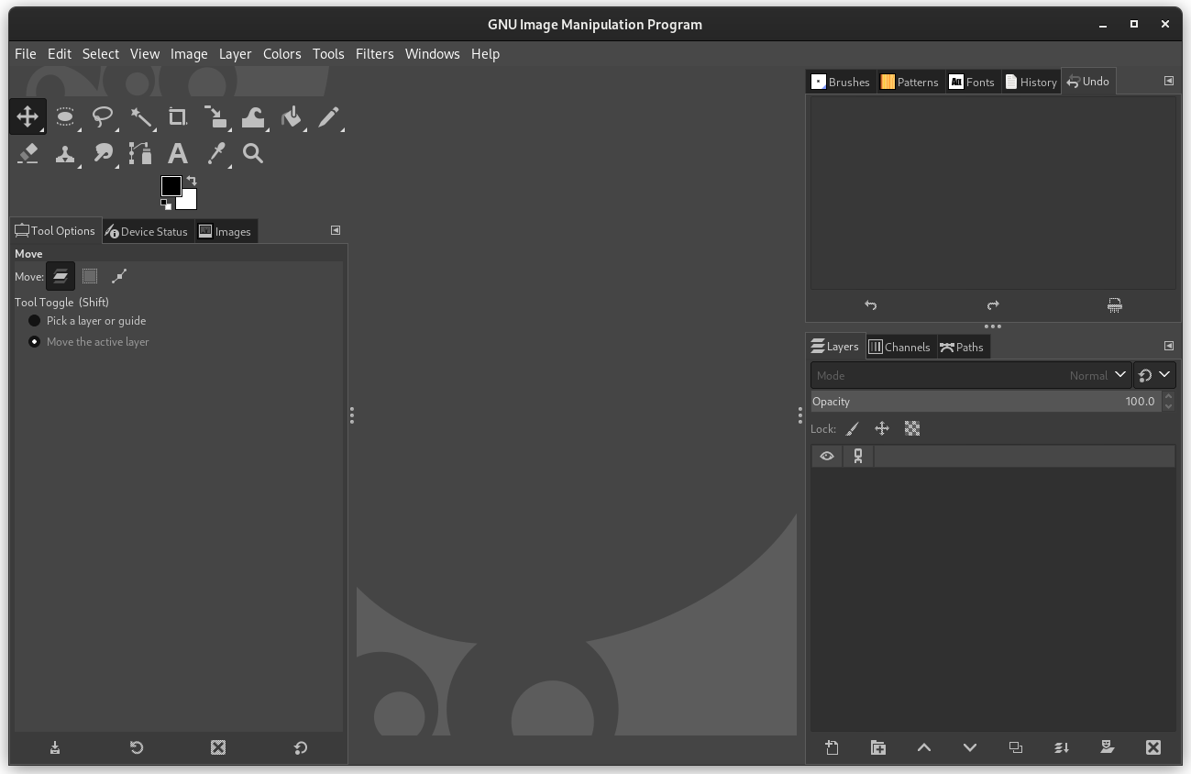Screen dimensions: 1191x774
Task: Open the File menu
Action: coord(26,53)
